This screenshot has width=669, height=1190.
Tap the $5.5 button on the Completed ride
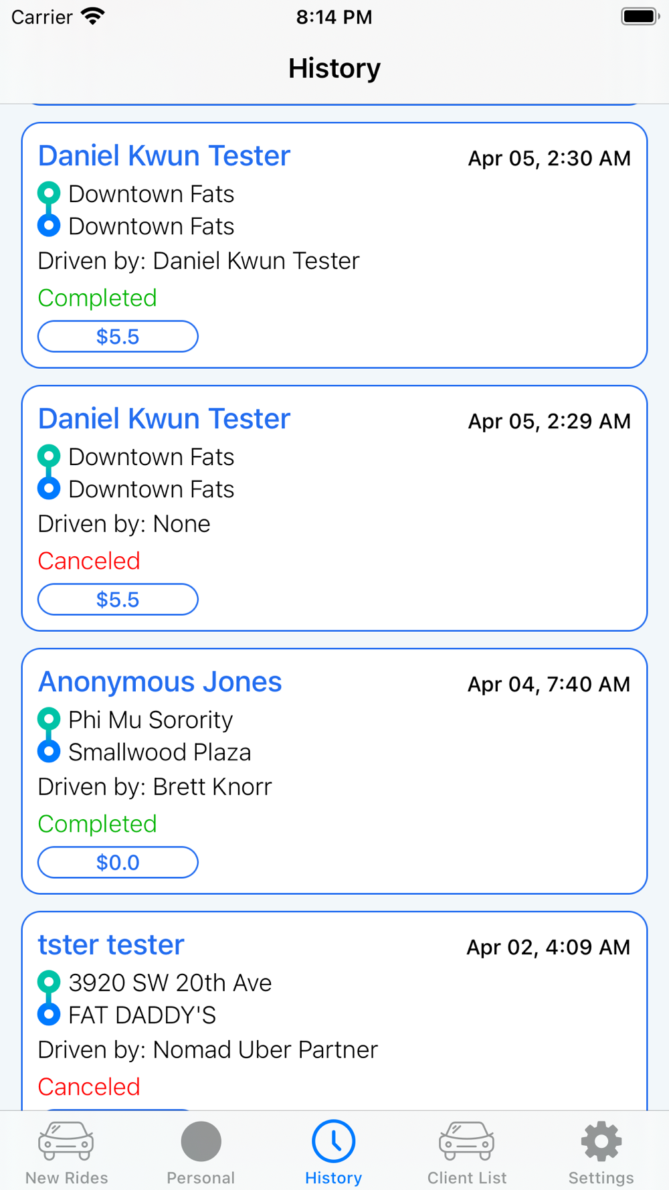click(118, 336)
